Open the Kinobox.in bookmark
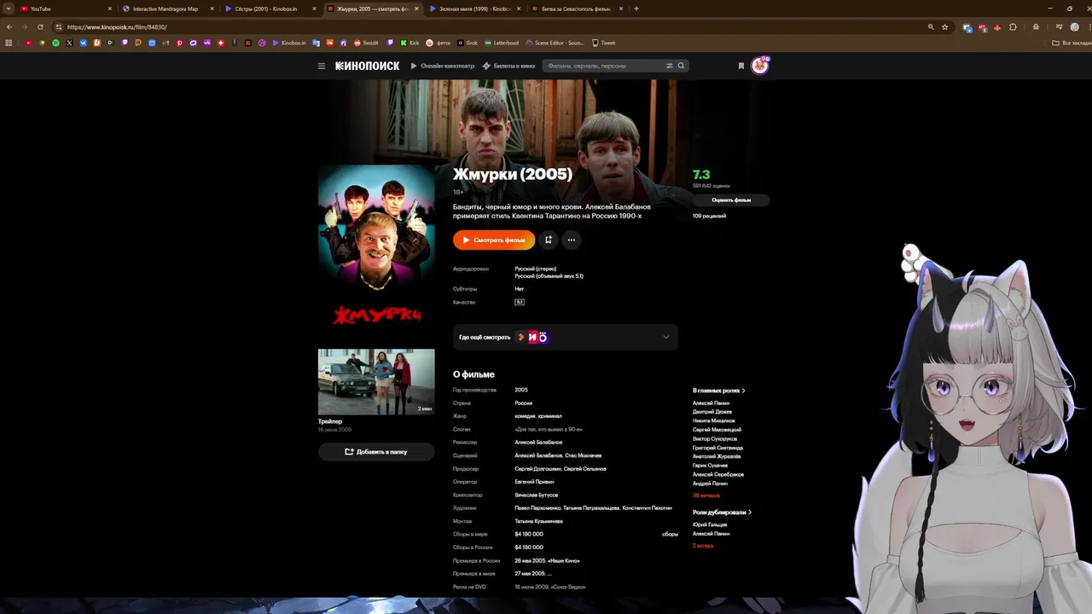The height and width of the screenshot is (614, 1092). pos(289,43)
